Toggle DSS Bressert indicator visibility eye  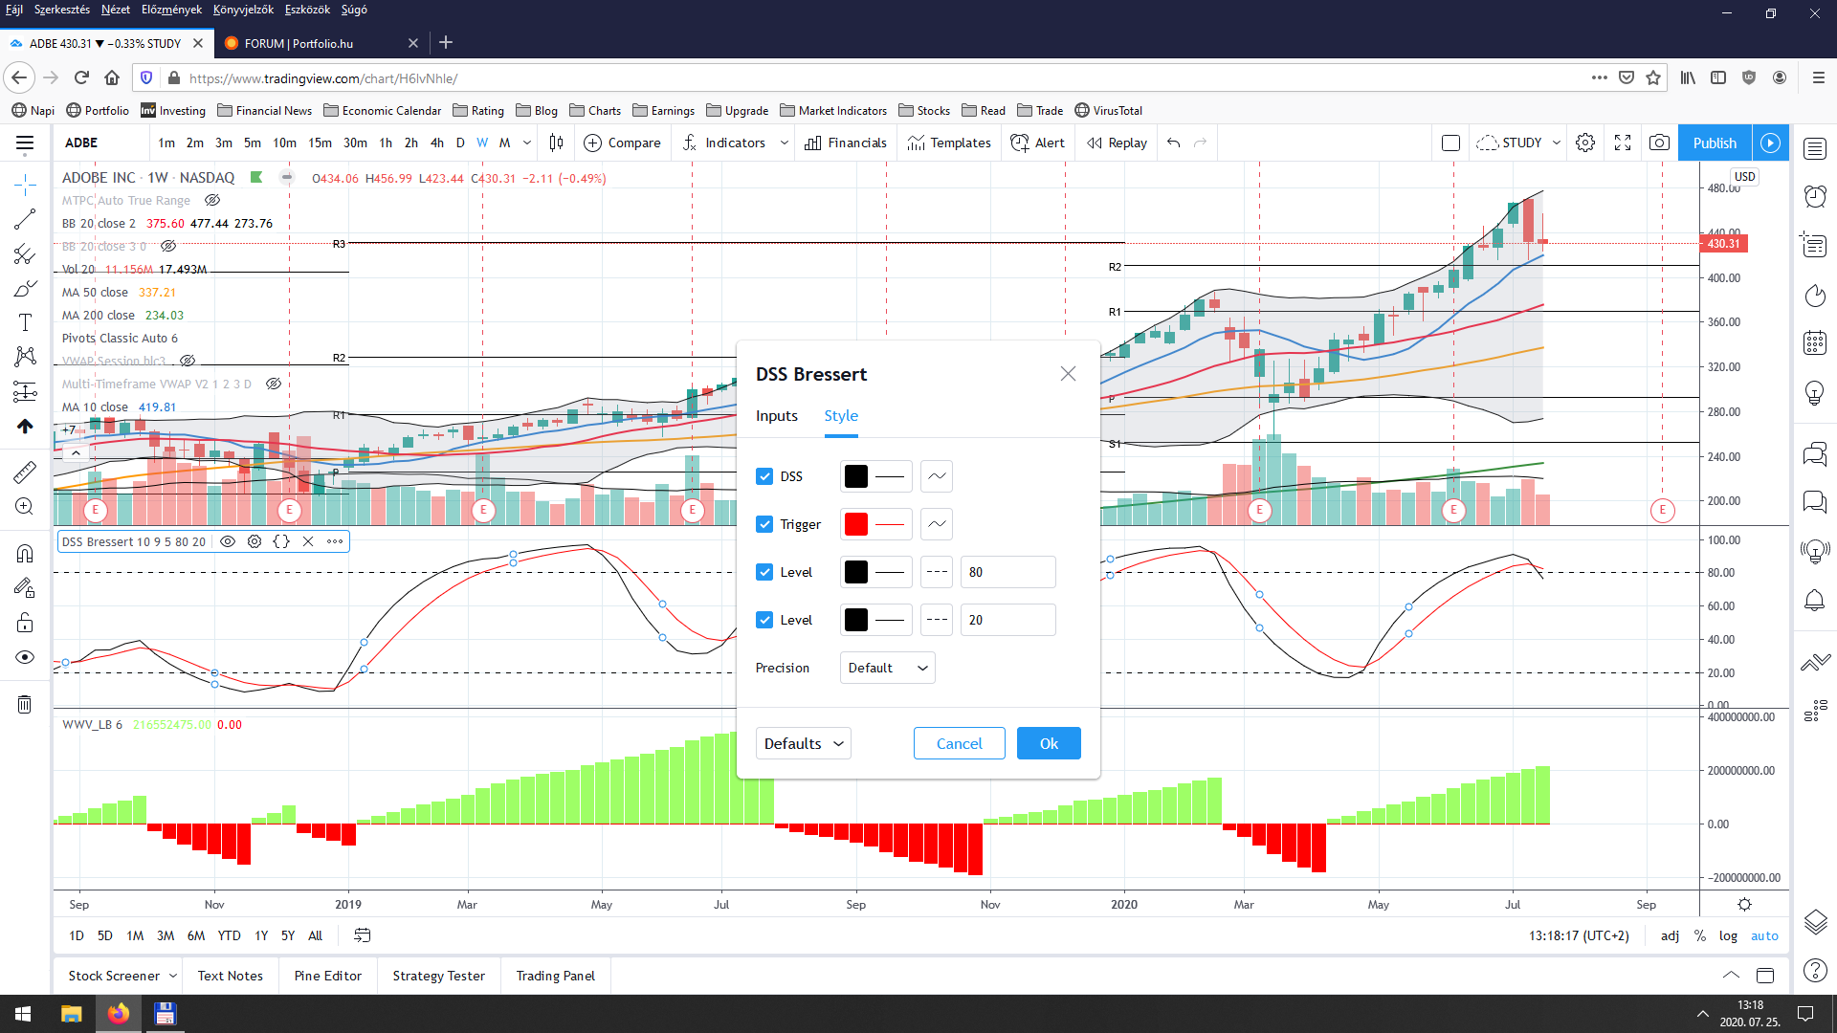tap(228, 541)
